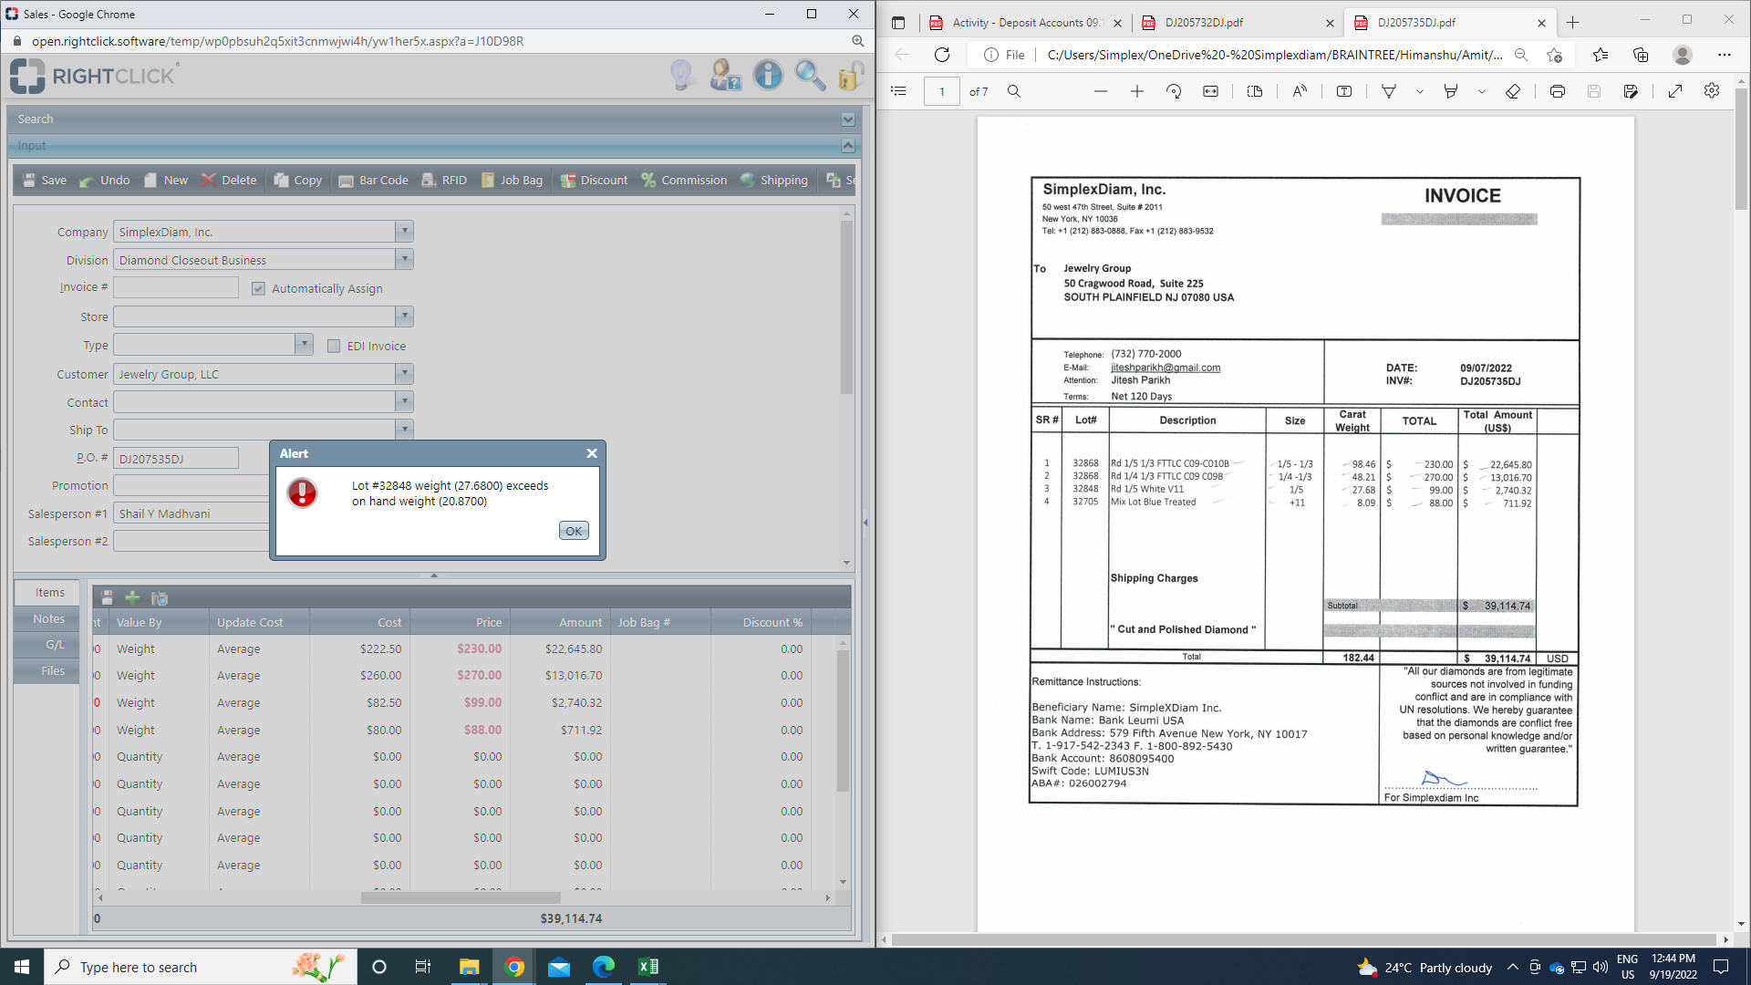
Task: Switch to DJ205732DJ.pdf browser tab
Action: click(x=1204, y=23)
